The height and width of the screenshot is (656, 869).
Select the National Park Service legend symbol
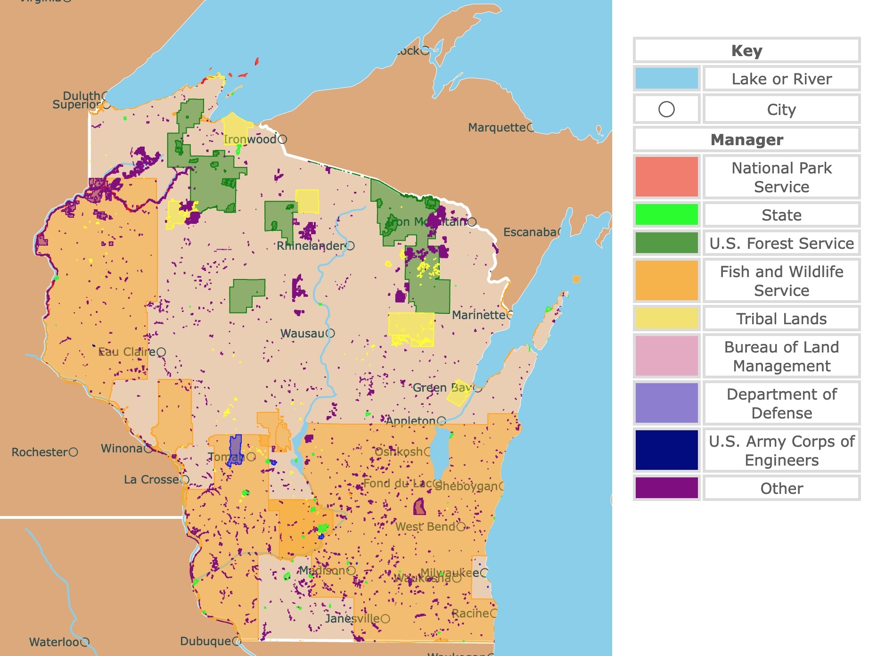[x=667, y=176]
